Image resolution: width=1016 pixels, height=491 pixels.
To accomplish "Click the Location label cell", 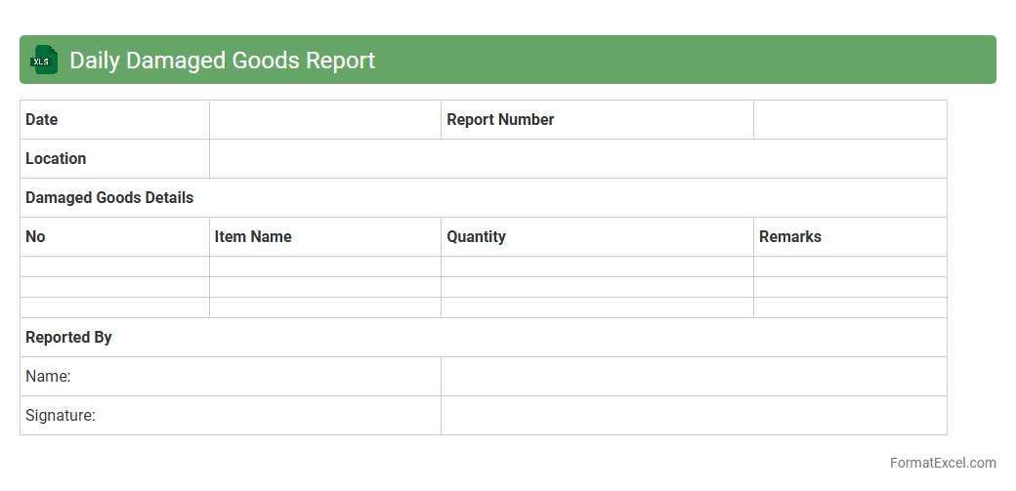I will point(114,158).
